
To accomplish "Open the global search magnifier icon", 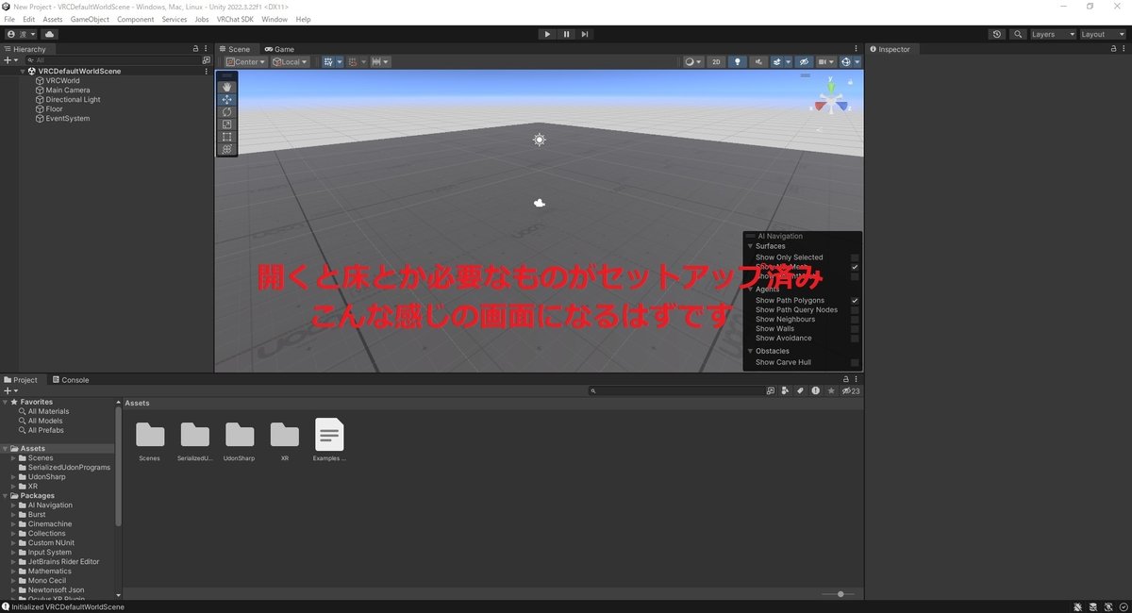I will (1018, 34).
